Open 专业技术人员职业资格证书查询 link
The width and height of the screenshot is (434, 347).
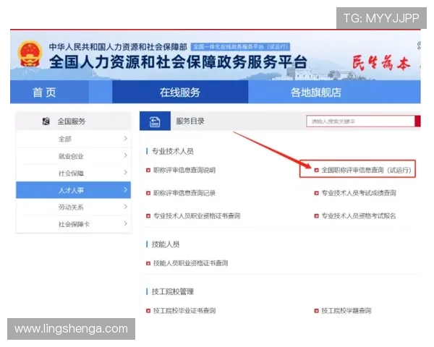click(197, 216)
